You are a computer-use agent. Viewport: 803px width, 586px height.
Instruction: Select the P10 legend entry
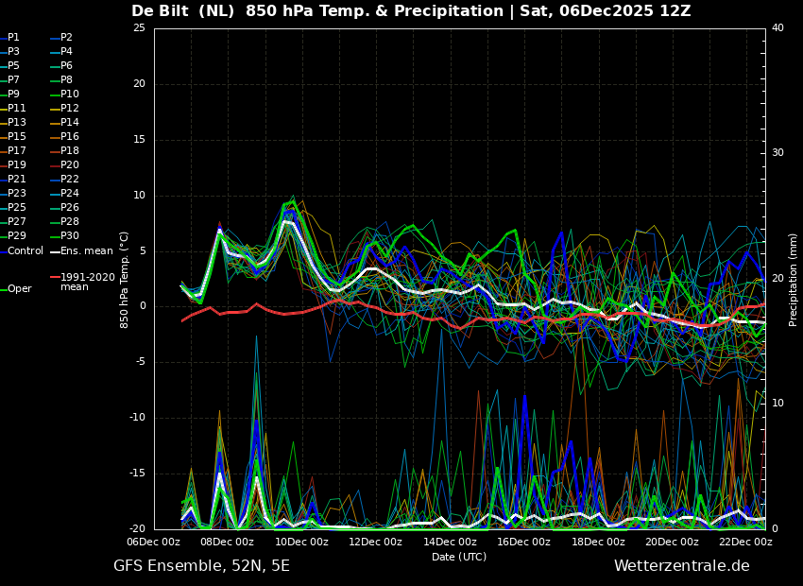pyautogui.click(x=70, y=95)
